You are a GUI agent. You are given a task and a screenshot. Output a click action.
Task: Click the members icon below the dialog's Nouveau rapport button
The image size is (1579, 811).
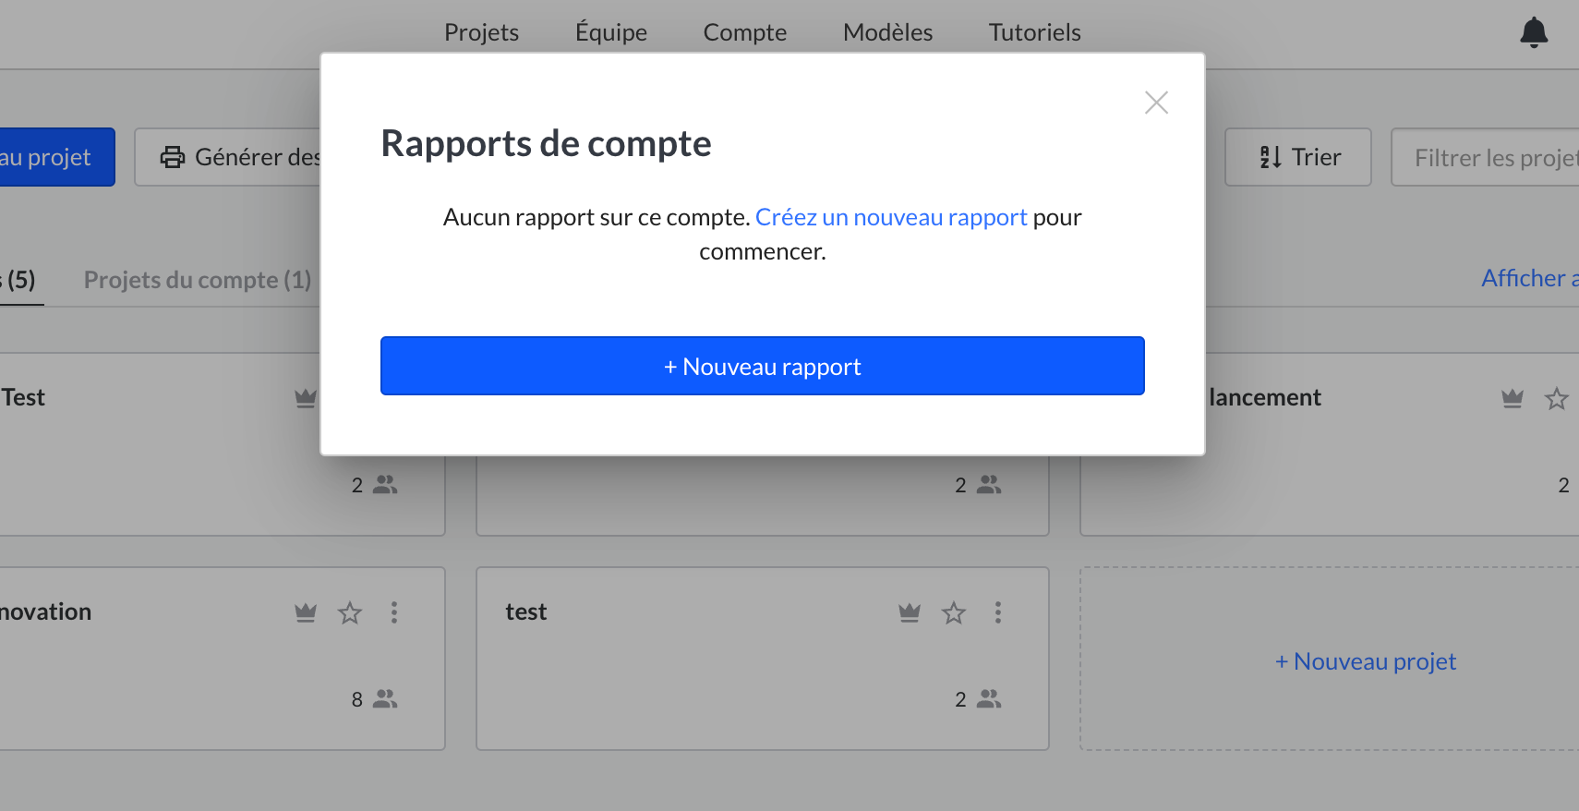pos(989,485)
